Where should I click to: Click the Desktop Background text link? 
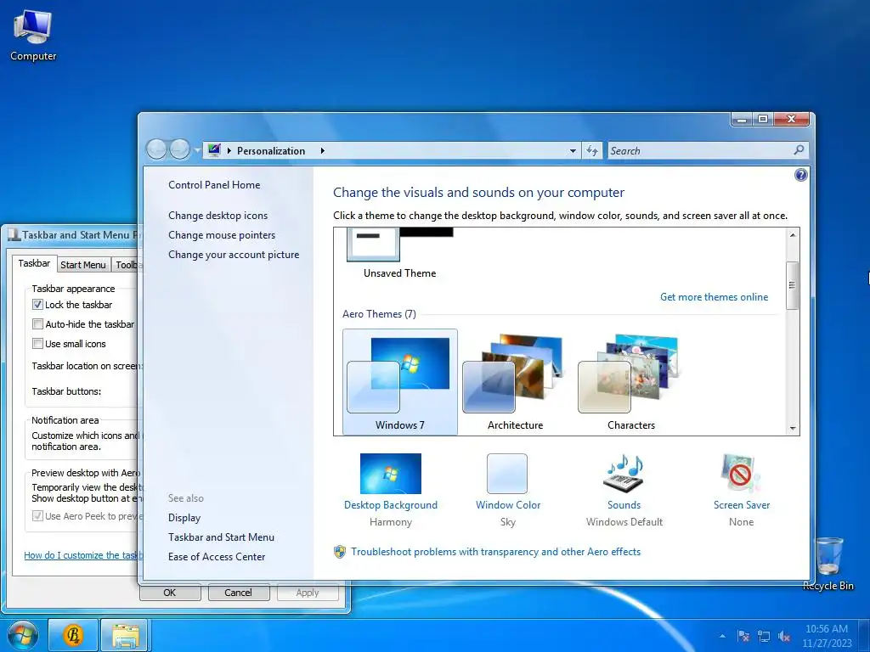[391, 505]
